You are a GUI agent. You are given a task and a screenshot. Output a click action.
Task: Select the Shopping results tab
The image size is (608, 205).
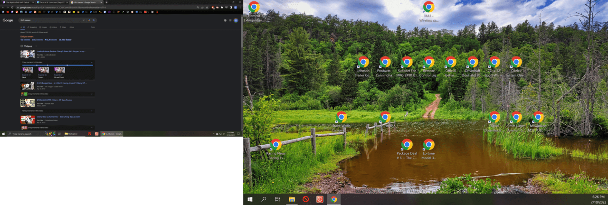(x=32, y=27)
